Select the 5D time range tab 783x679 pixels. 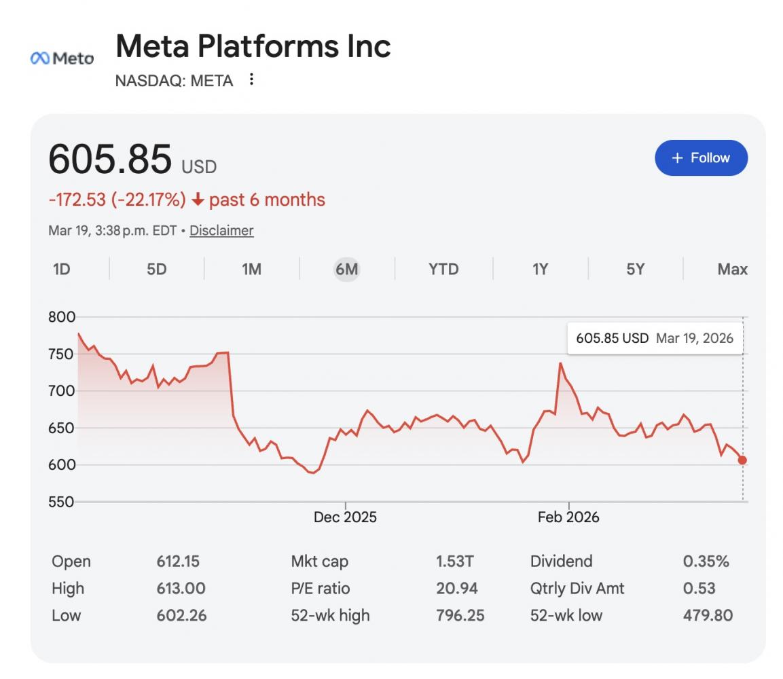(156, 270)
